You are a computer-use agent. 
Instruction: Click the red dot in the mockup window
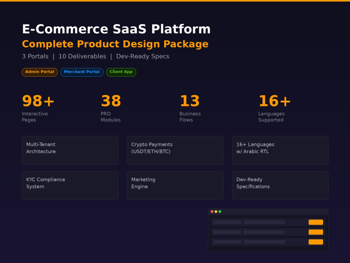click(212, 211)
